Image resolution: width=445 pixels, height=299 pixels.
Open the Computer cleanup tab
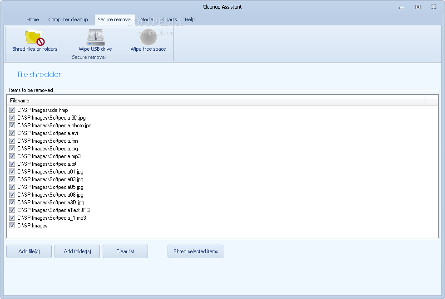(68, 19)
